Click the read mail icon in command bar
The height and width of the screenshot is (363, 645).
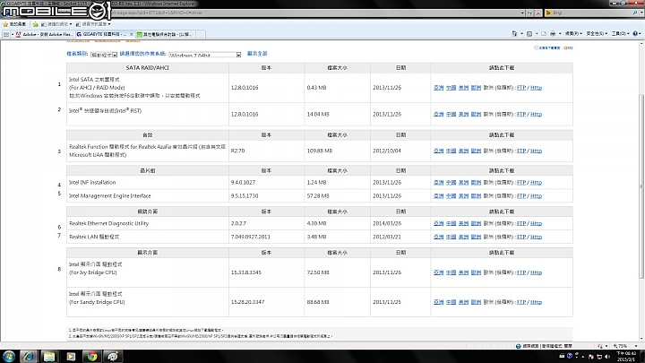pos(544,34)
